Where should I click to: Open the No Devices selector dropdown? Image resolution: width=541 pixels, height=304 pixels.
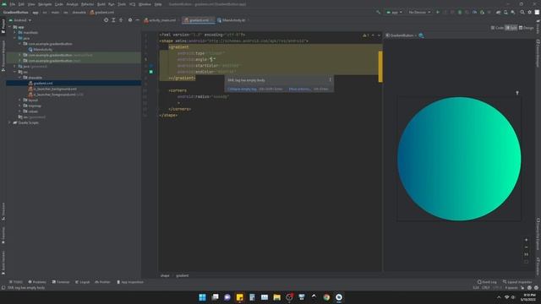tap(419, 12)
